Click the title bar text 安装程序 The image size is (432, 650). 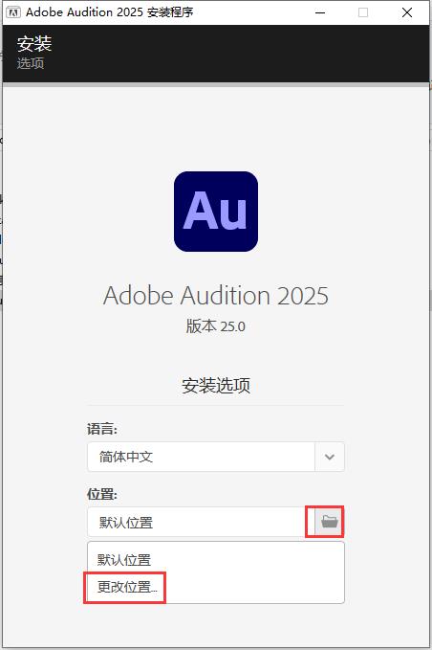pyautogui.click(x=170, y=12)
